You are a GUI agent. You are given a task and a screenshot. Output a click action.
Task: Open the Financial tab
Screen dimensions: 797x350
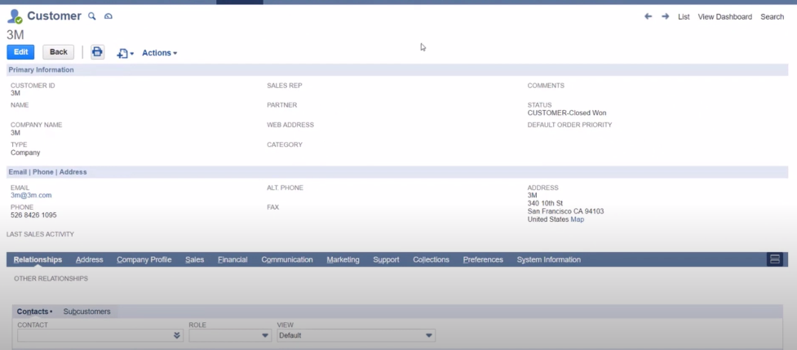point(232,259)
